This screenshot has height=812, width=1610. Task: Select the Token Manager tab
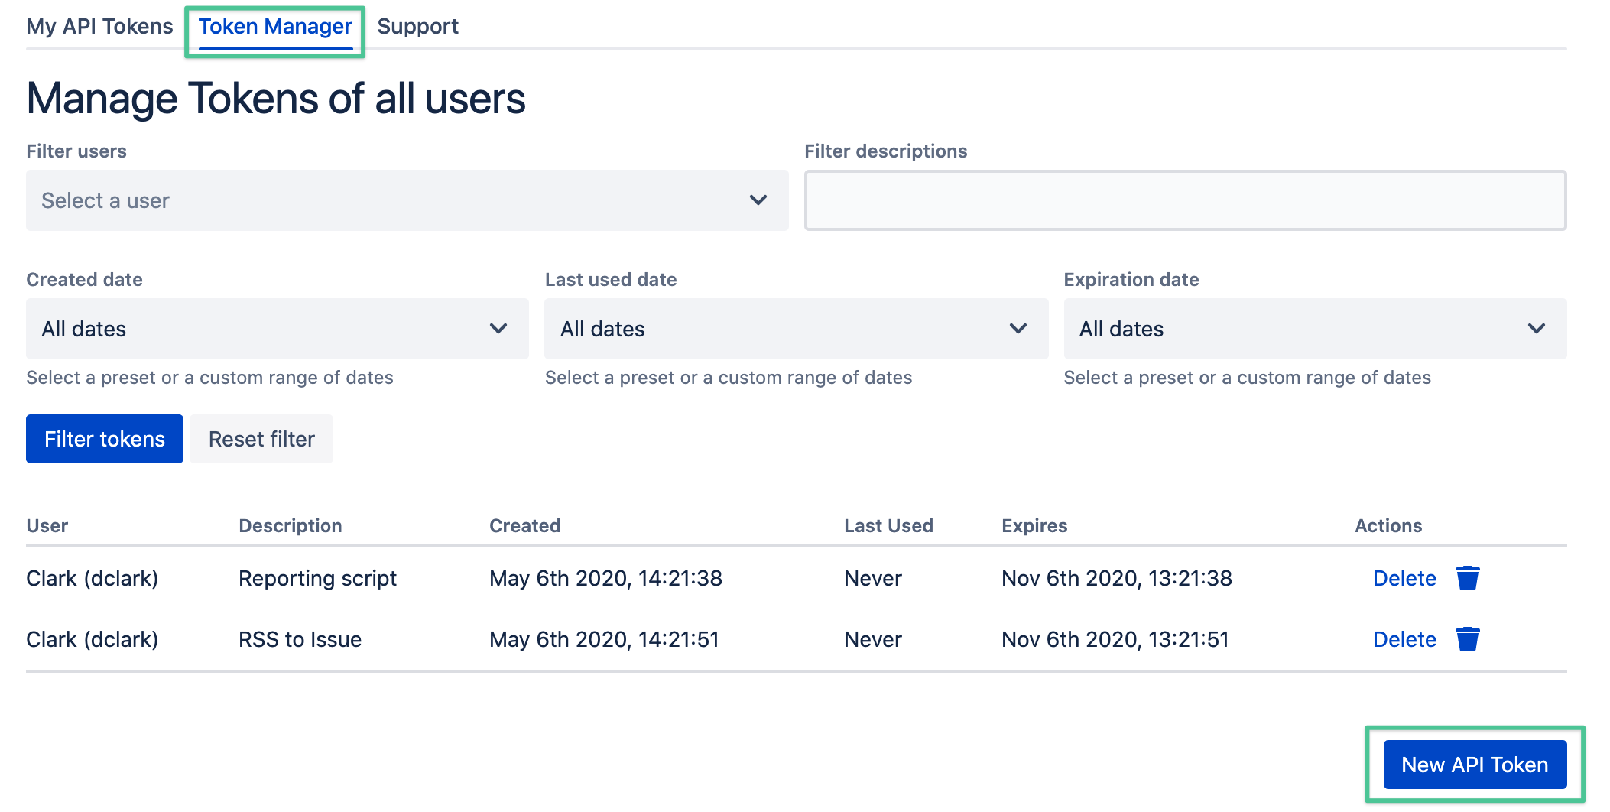tap(275, 27)
